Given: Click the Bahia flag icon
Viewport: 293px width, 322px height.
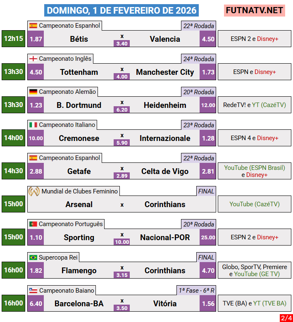Looking at the screenshot, I should click(33, 291).
